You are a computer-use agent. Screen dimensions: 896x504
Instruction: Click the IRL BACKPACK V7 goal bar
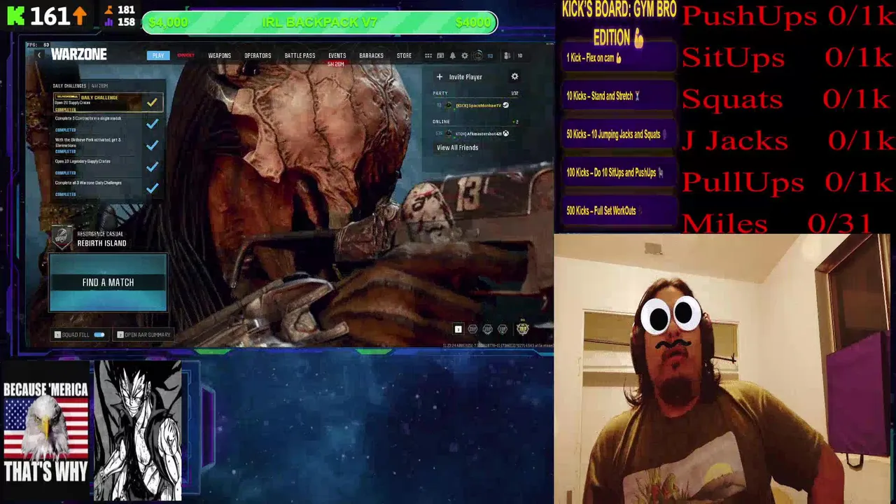tap(320, 22)
